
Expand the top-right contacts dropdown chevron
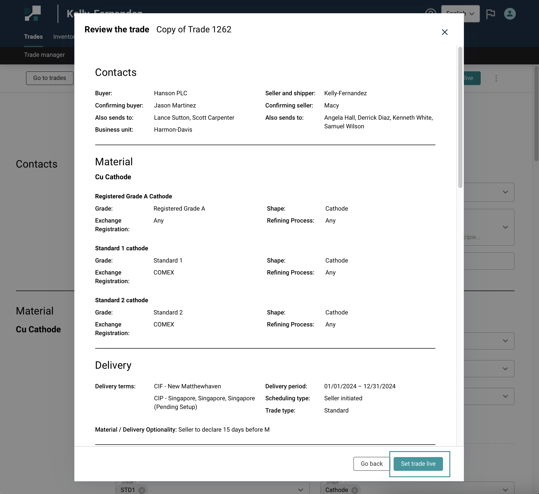click(x=505, y=192)
